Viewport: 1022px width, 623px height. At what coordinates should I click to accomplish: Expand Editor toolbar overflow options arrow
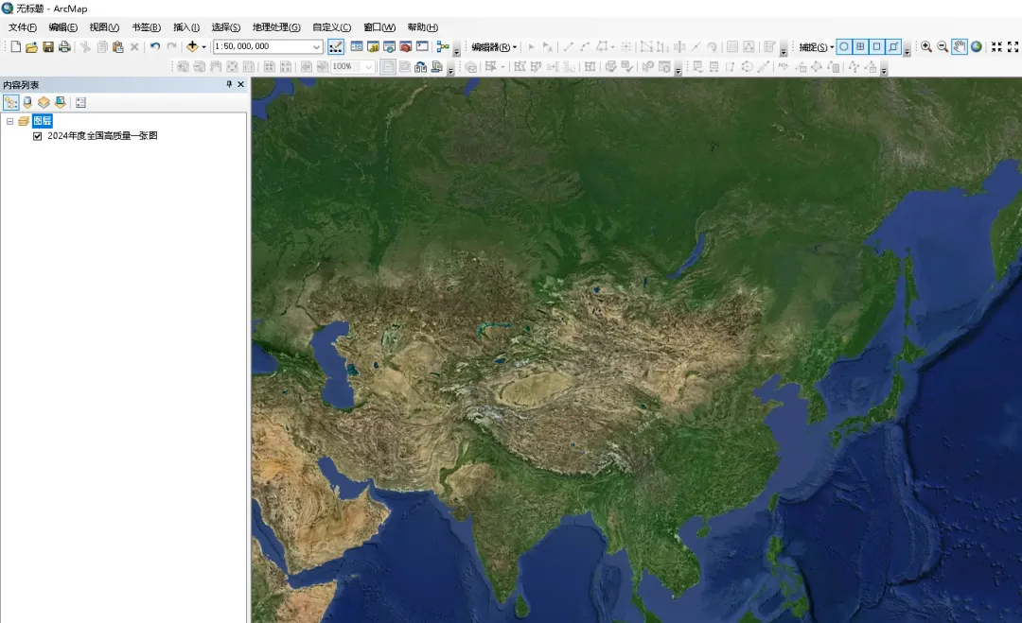(x=784, y=49)
